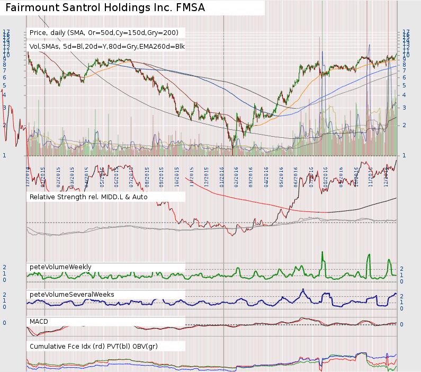The image size is (421, 372).
Task: Click the 04/2016 date axis label
Action: [266, 178]
